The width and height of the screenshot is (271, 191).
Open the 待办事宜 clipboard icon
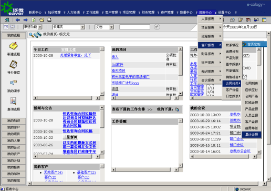pos(14,64)
